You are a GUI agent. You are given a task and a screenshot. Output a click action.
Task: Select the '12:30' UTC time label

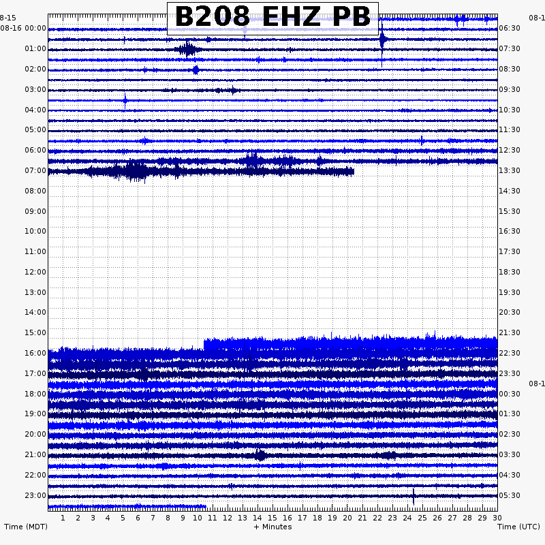[x=510, y=151]
